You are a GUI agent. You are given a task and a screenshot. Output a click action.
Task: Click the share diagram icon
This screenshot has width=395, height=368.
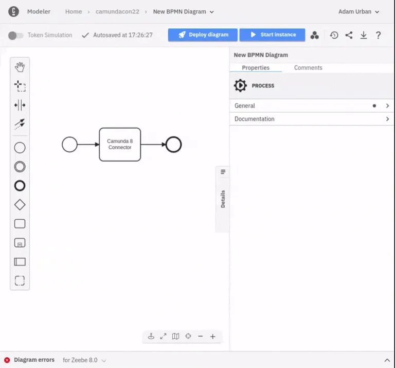[x=349, y=35]
